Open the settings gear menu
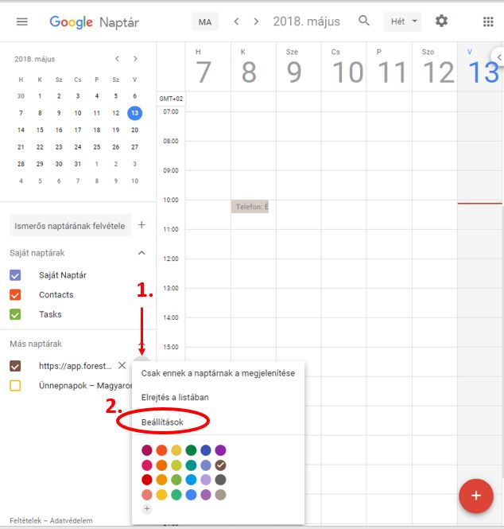 (x=441, y=21)
